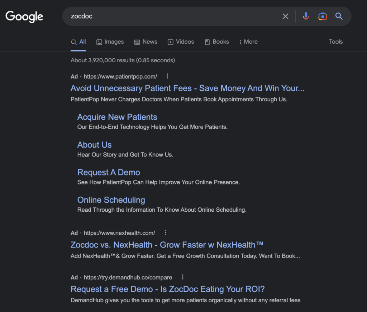
Task: Open options menu for patientpop.com ad
Action: click(x=167, y=76)
